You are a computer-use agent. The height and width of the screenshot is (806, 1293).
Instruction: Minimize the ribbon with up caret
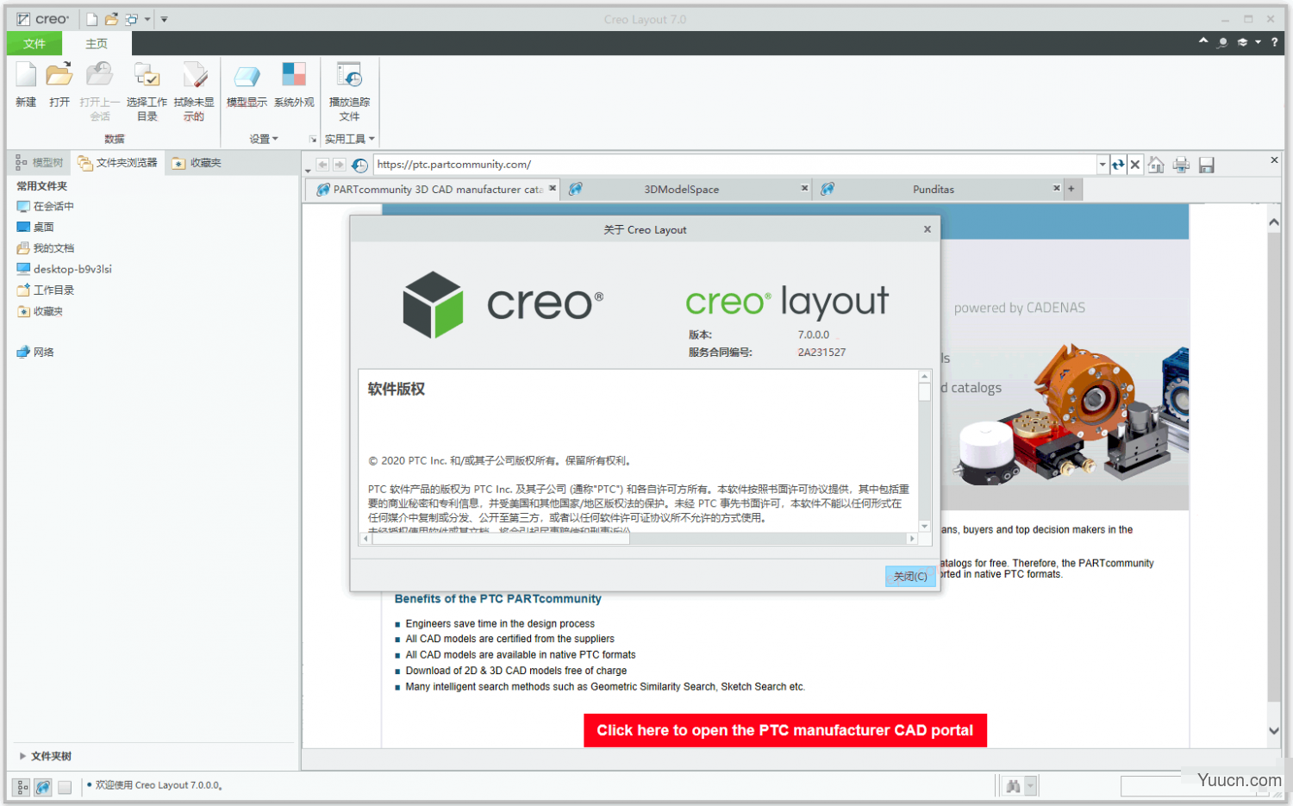[x=1203, y=41]
